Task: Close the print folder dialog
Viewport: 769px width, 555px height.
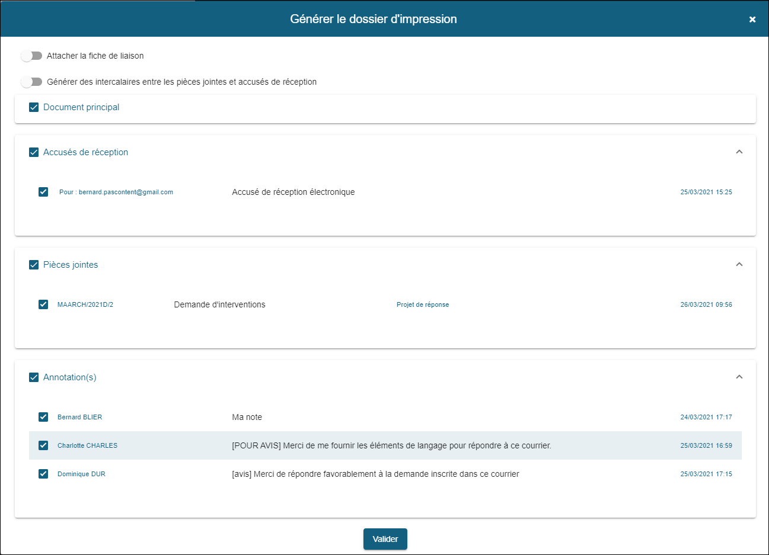Action: pos(752,20)
